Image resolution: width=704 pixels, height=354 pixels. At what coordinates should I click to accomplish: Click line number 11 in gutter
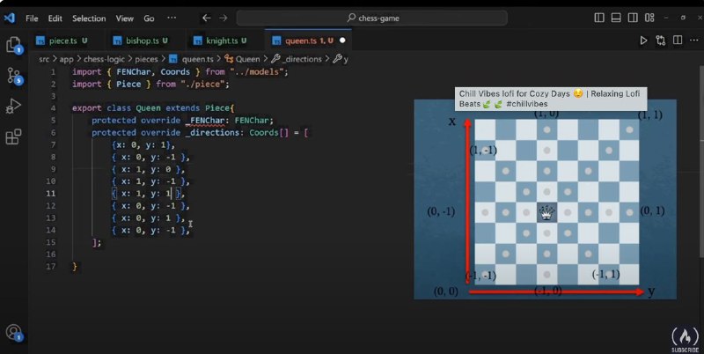tap(51, 194)
